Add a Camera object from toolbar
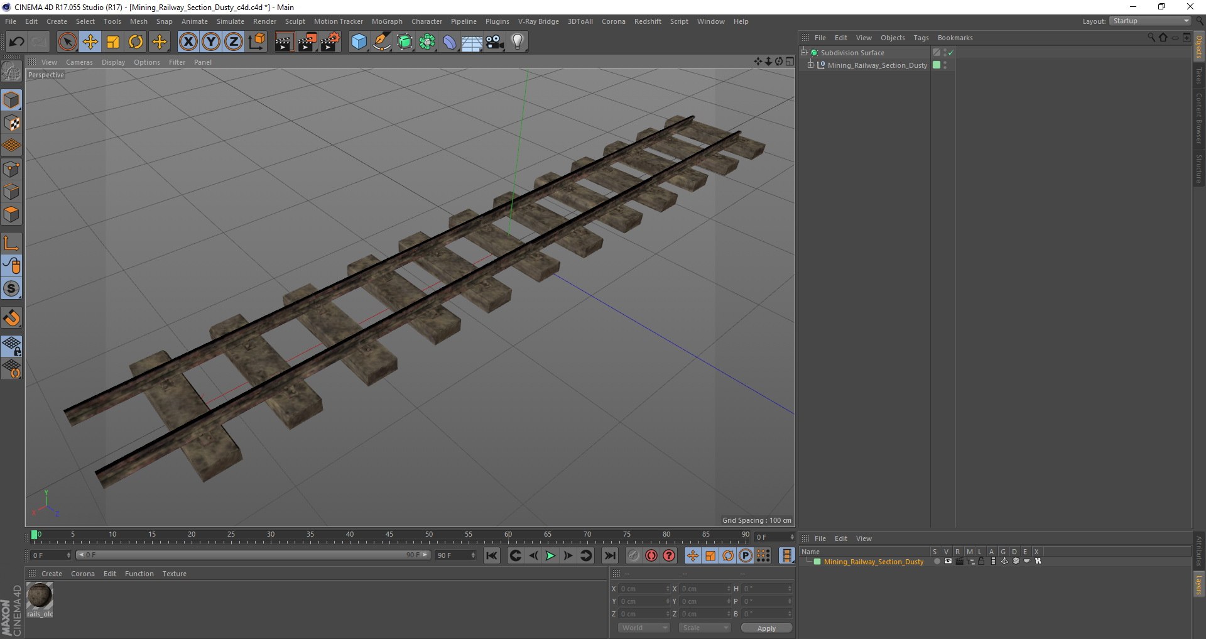 (495, 42)
